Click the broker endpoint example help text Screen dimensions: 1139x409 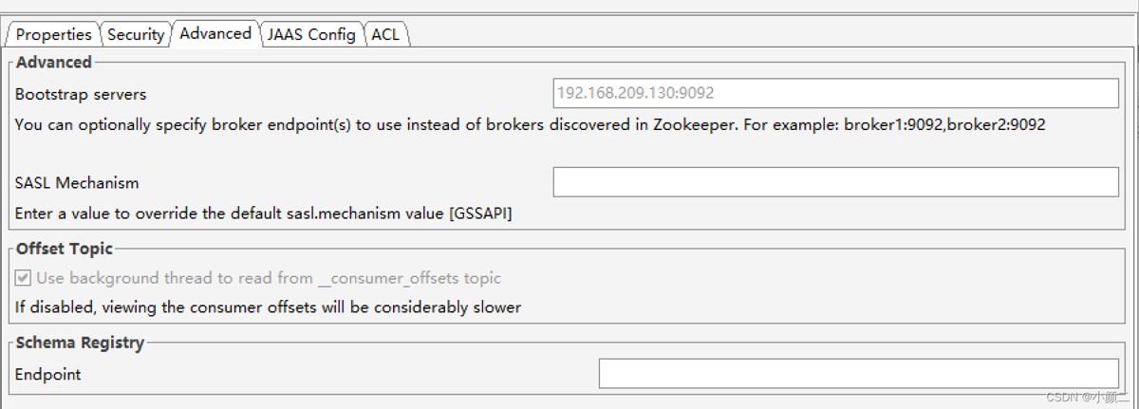pos(530,124)
